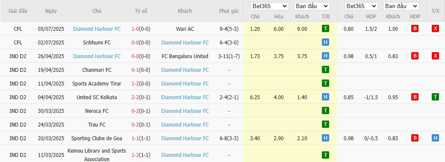The image size is (445, 162).
Task: Open Diamond Harbour FC link in Trau FC row
Action: point(185,124)
